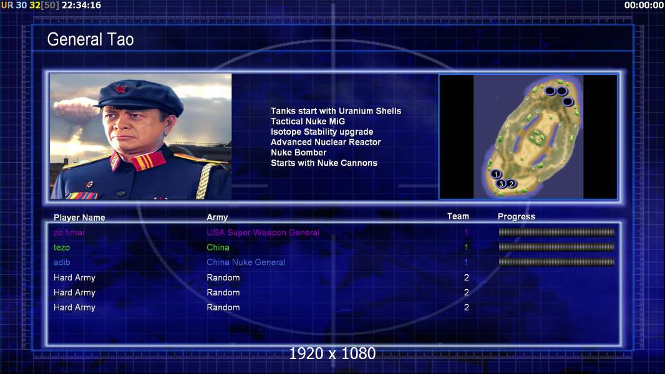Click zb hmar's loading progress bar
This screenshot has width=665, height=374.
pyautogui.click(x=556, y=232)
